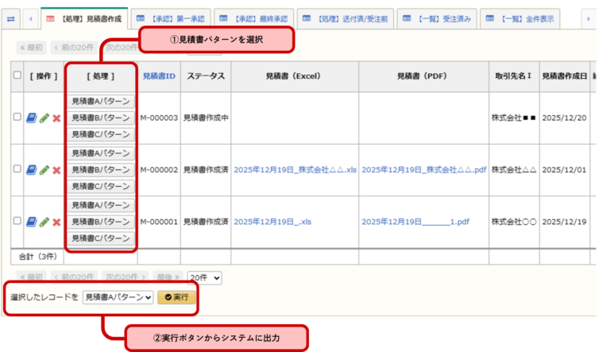Sort by 見積書ID column header
The height and width of the screenshot is (352, 610).
[159, 76]
